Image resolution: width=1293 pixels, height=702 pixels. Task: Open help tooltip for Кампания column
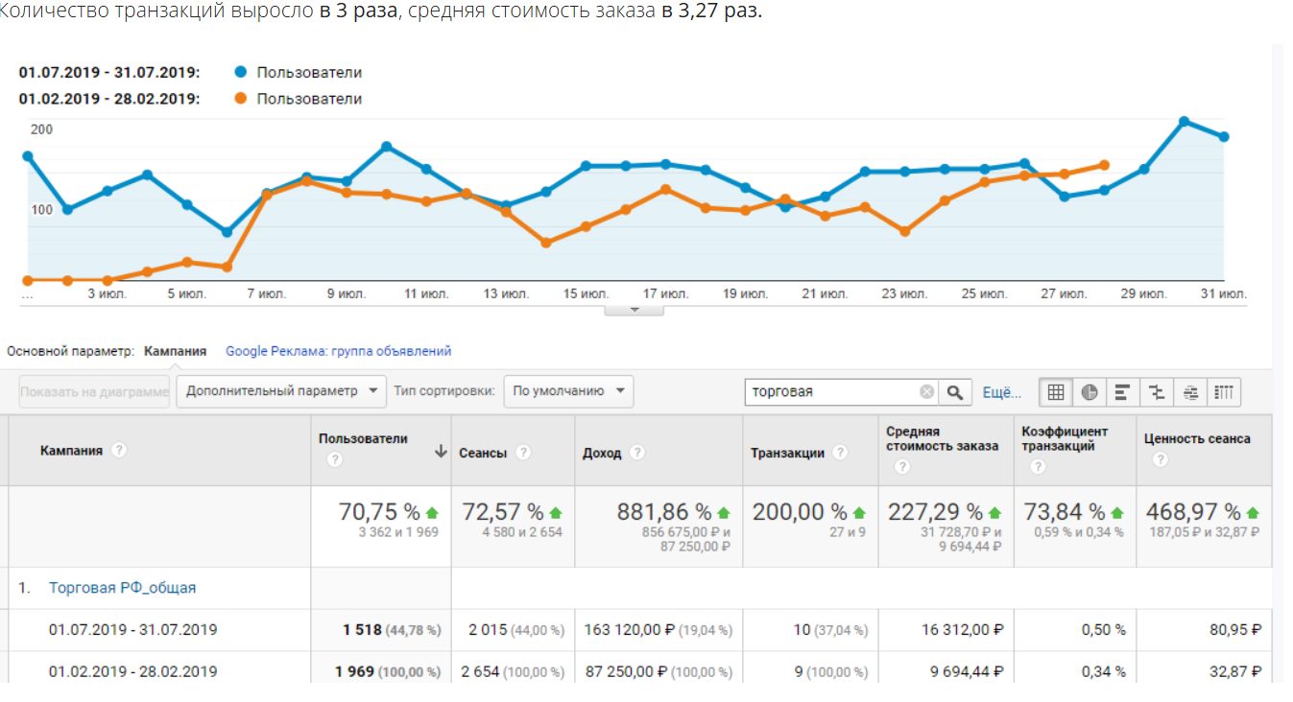[x=119, y=450]
